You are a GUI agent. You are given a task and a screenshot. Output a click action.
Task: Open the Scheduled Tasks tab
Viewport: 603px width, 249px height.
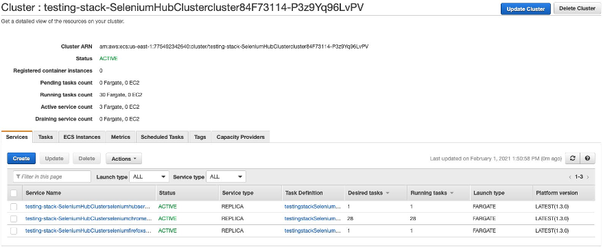[x=163, y=137]
